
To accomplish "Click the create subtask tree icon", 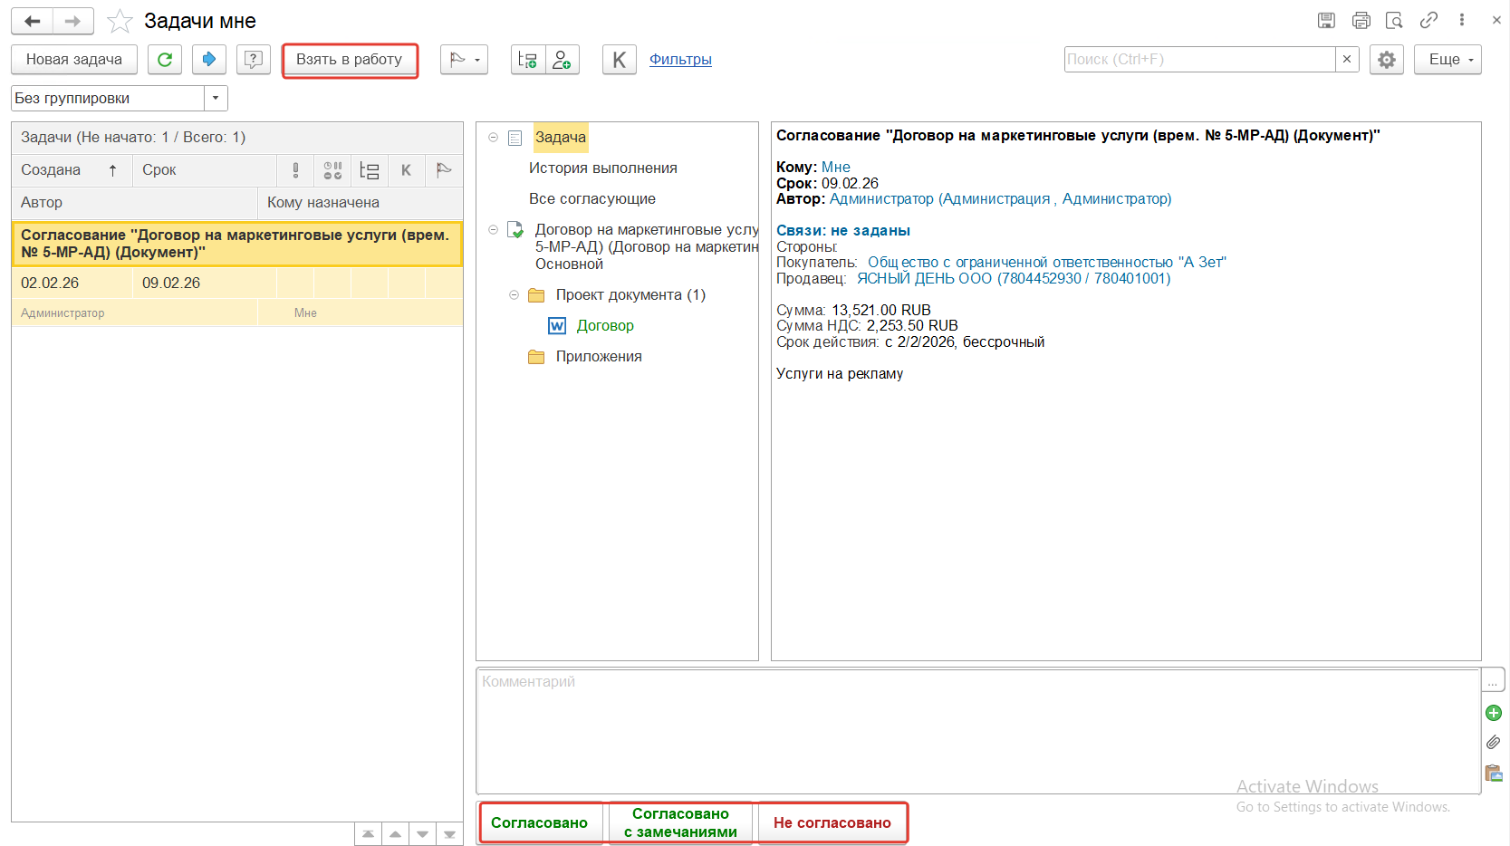I will tap(528, 60).
